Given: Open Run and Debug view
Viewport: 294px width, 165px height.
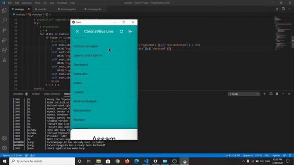Looking at the screenshot, I should tap(4, 40).
